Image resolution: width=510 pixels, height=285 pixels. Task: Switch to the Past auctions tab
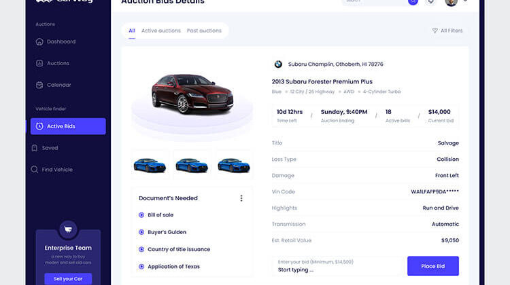[204, 31]
